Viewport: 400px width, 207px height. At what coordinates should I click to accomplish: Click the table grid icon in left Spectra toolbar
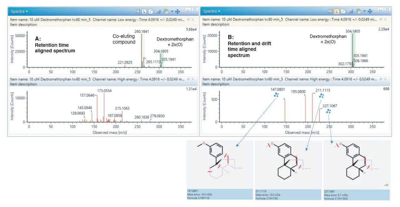tap(158, 11)
